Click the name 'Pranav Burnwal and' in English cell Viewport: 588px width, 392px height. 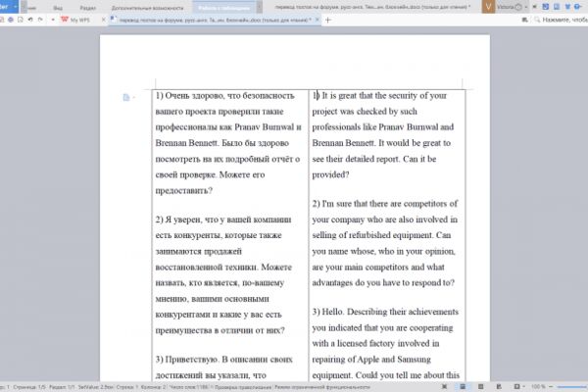(x=416, y=126)
